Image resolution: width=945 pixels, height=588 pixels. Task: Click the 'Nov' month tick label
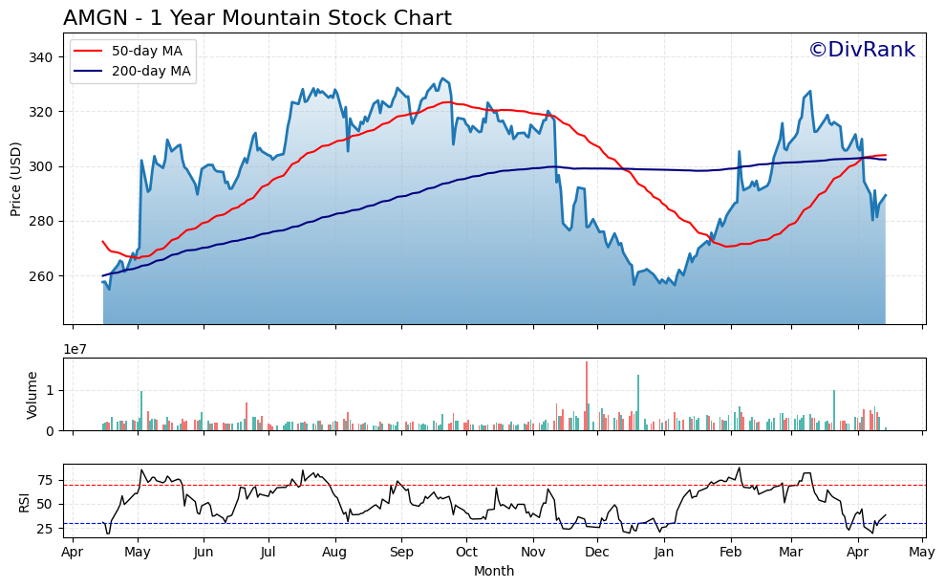pyautogui.click(x=533, y=552)
